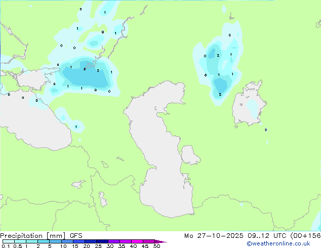This screenshot has height=248, width=321.
Task: Select legend swatch between 20 and 25
Action: 90,241
